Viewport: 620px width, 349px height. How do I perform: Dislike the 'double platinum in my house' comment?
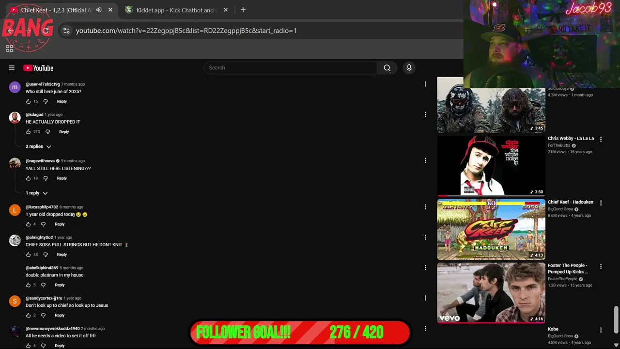click(x=43, y=285)
